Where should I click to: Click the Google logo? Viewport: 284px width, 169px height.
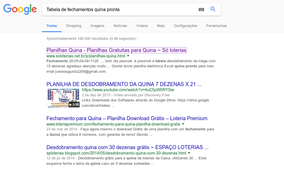20,9
